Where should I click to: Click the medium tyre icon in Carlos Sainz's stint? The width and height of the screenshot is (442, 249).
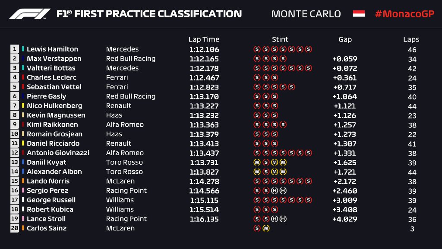[265, 228]
